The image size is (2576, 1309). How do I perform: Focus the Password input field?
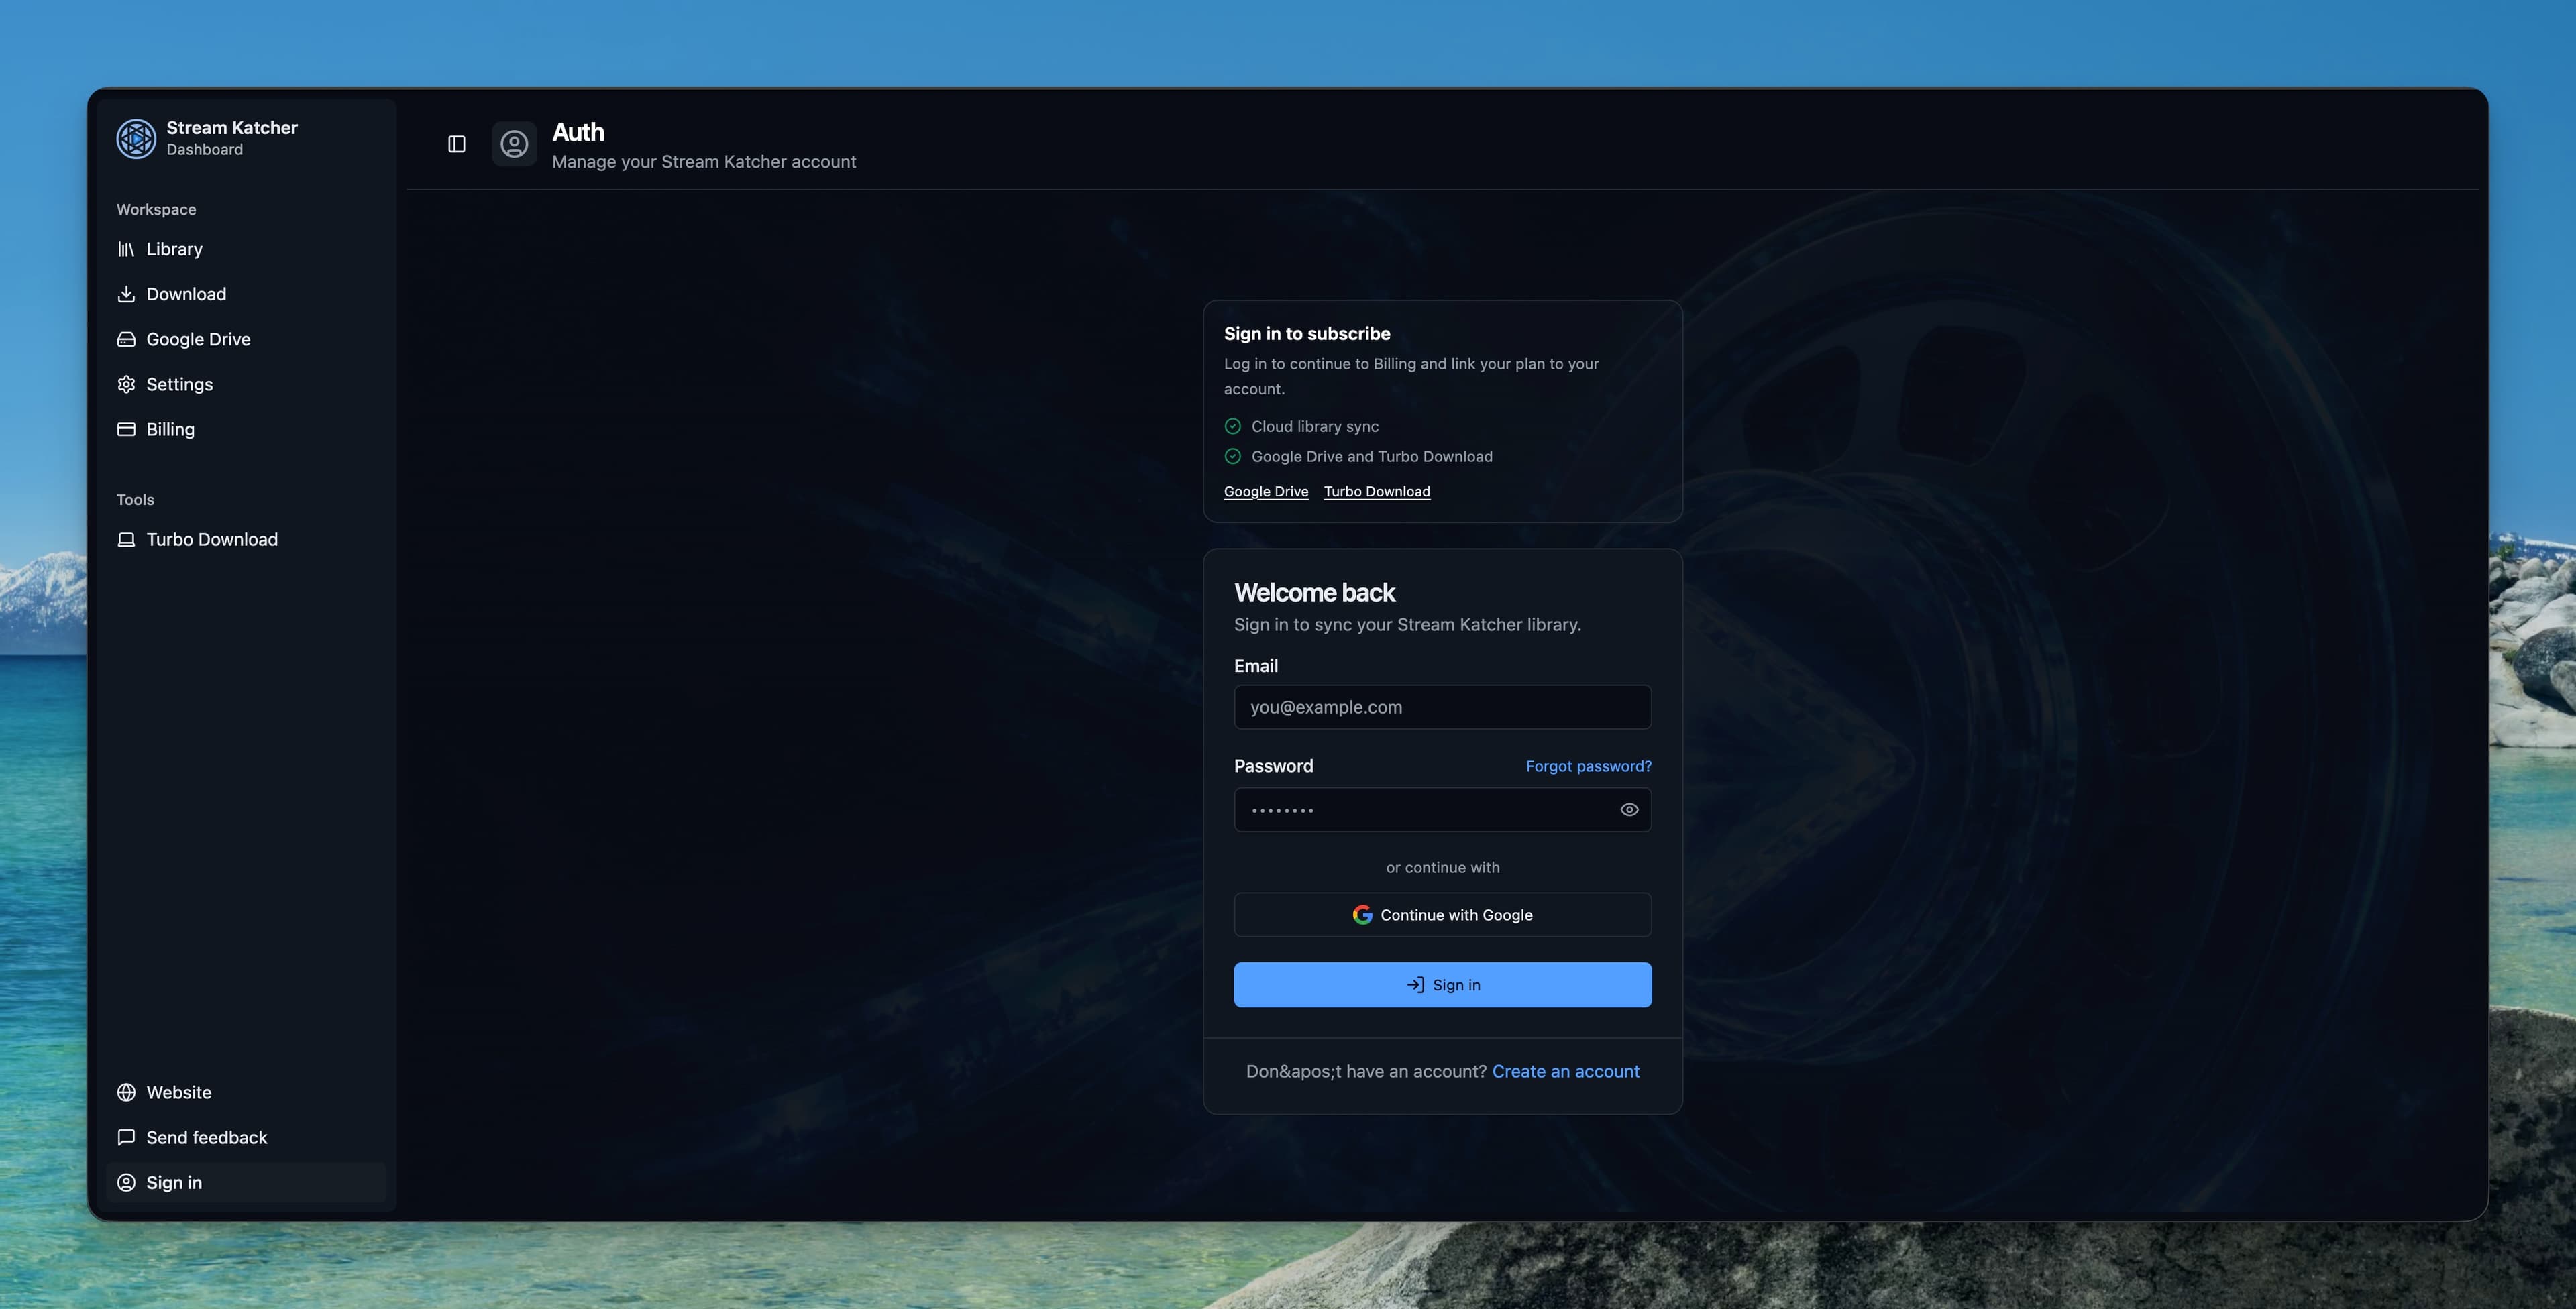tap(1442, 810)
